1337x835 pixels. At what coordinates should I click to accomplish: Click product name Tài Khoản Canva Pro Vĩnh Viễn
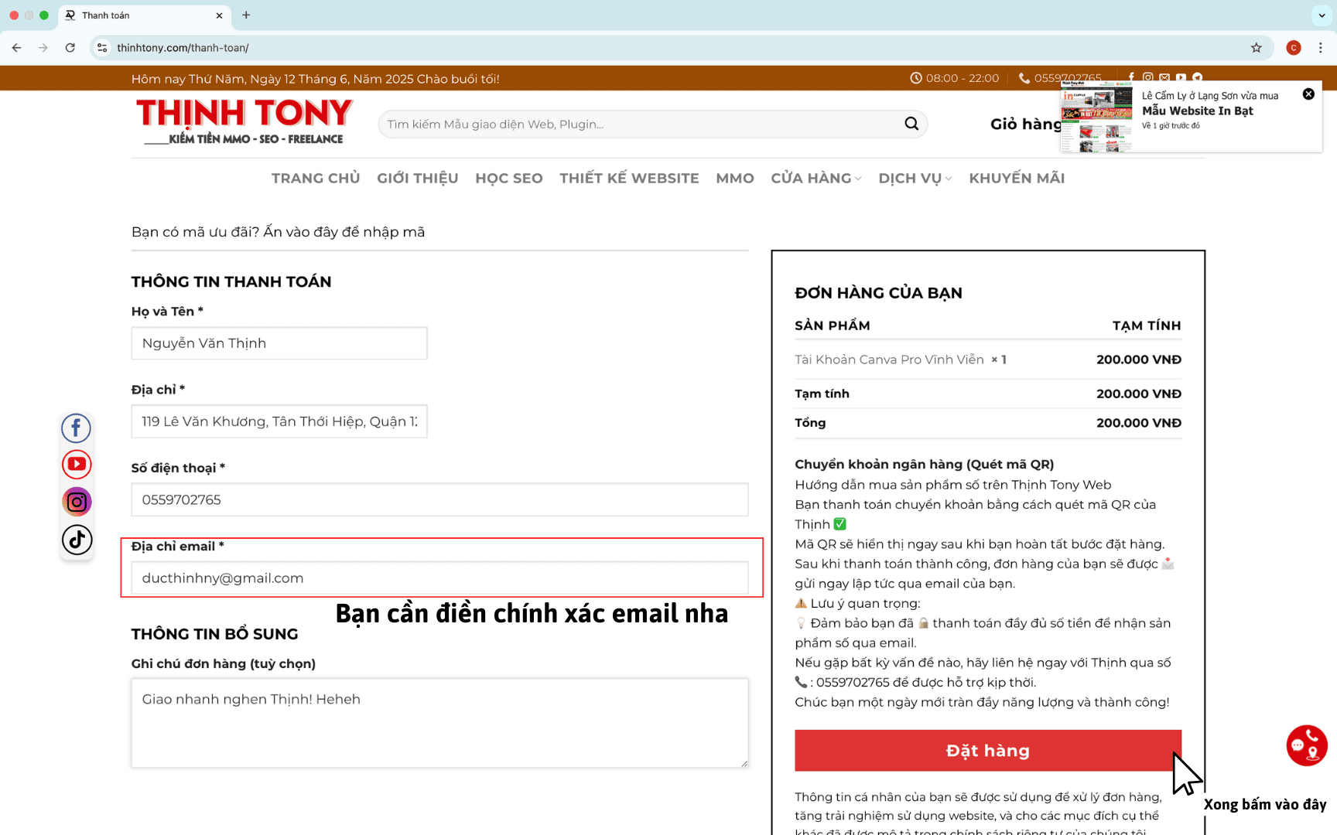[x=889, y=360]
